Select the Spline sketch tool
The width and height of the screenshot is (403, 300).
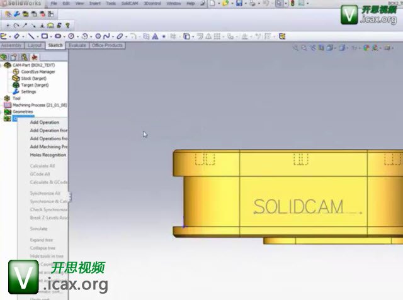106,36
